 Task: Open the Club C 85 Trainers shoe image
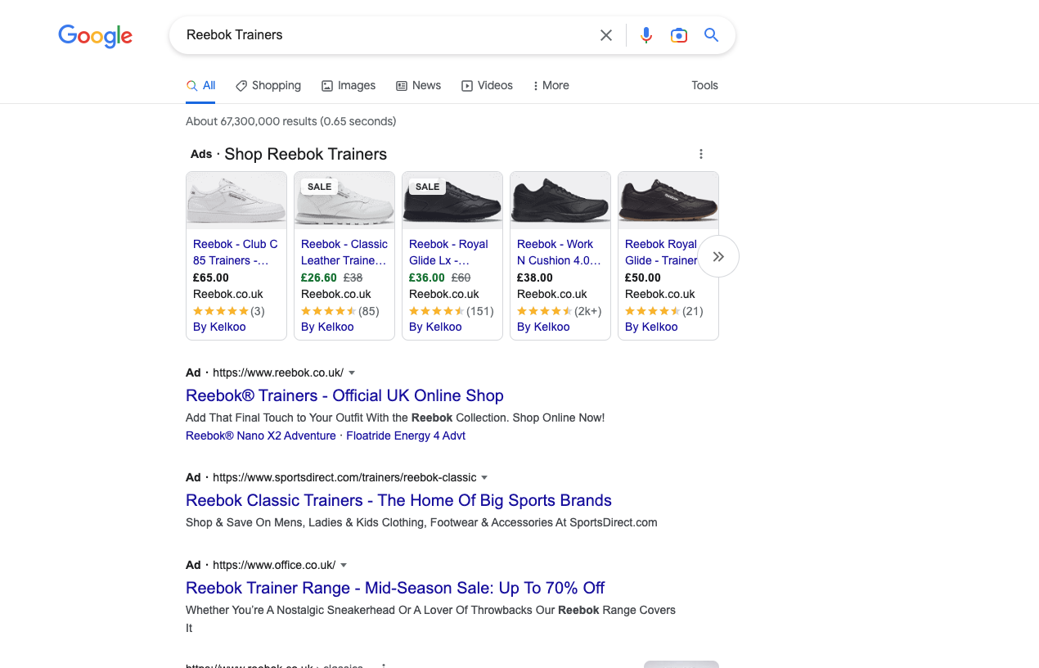[236, 201]
